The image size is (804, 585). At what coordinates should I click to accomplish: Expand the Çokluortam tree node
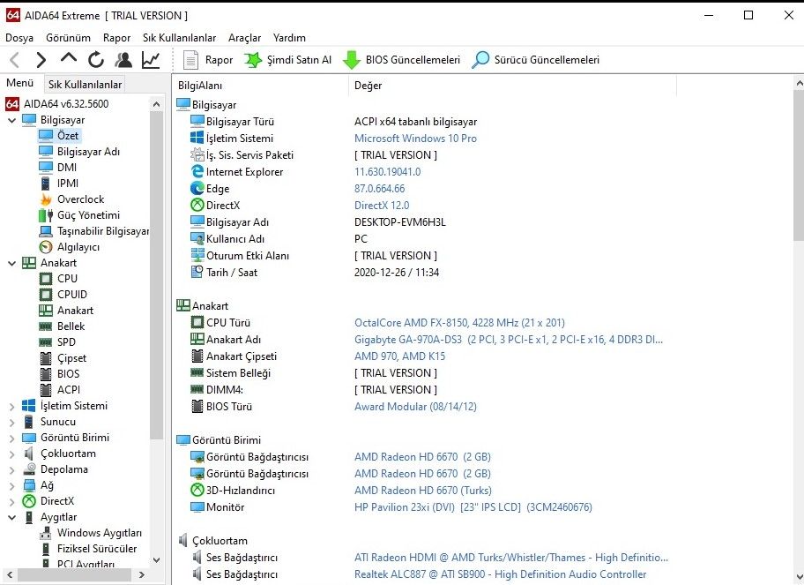12,454
